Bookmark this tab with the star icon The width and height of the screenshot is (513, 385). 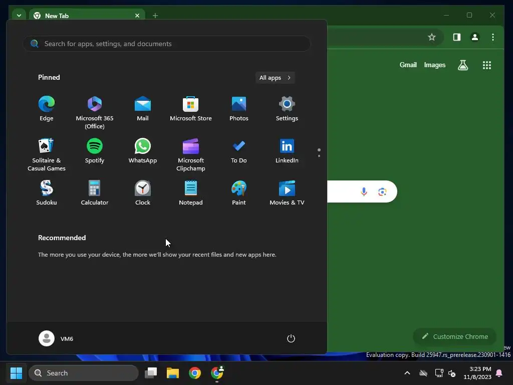[432, 37]
